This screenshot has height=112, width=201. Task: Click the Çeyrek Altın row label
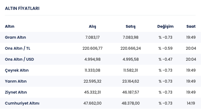click(17, 70)
